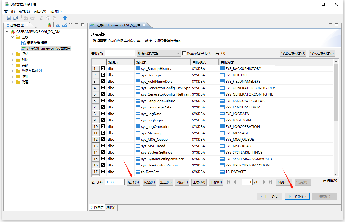This screenshot has width=345, height=222.
Task: Click the Redo arrow icon
Action: tap(33, 18)
